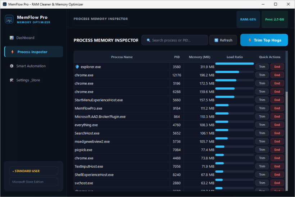This screenshot has height=197, width=295.
Task: Click the STANDARD USER badge
Action: click(33, 171)
